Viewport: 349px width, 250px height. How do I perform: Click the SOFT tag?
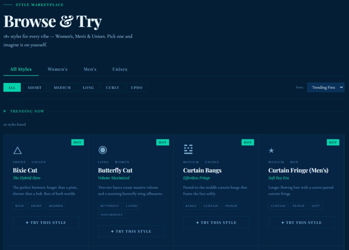coord(315,206)
